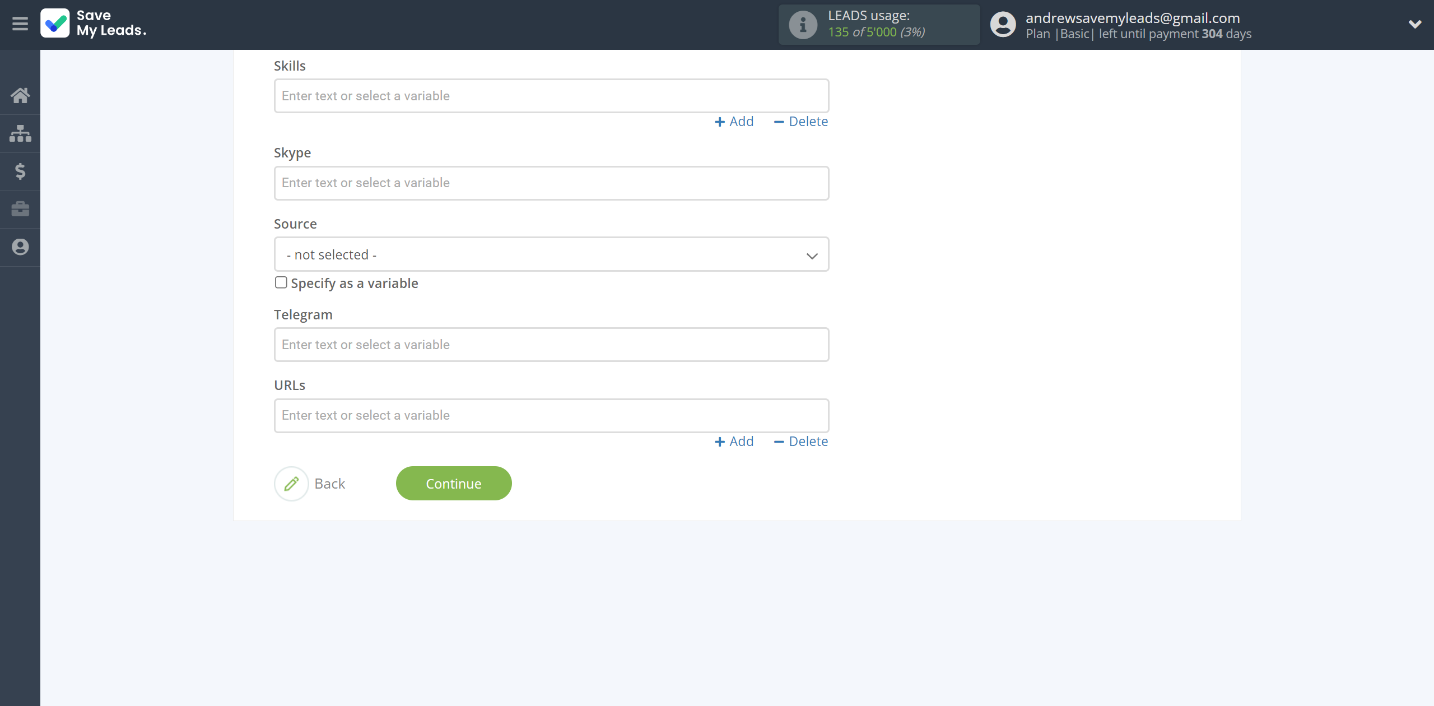Click the Save My Leads logo
This screenshot has height=706, width=1434.
pos(94,23)
